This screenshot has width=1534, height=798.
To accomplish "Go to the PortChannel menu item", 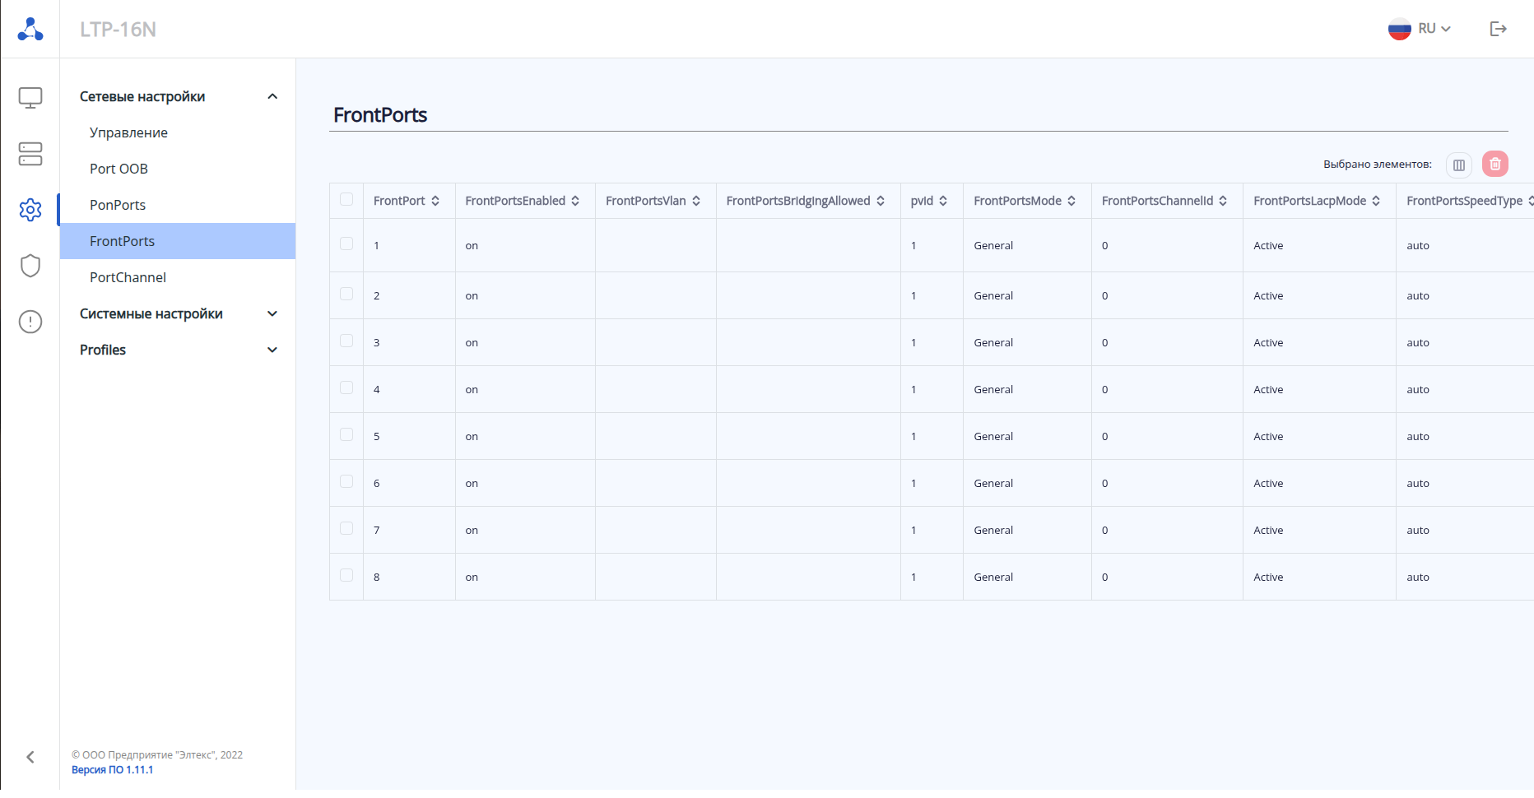I will (128, 277).
